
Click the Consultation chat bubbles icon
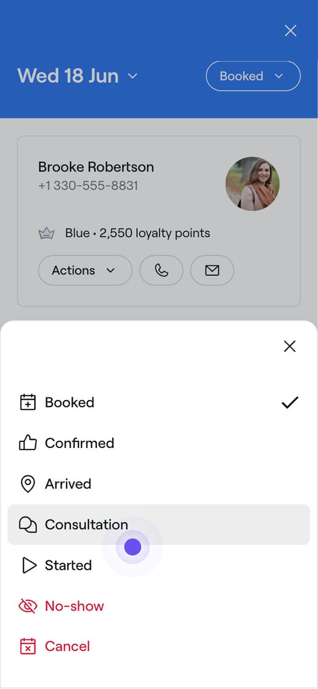pyautogui.click(x=28, y=524)
